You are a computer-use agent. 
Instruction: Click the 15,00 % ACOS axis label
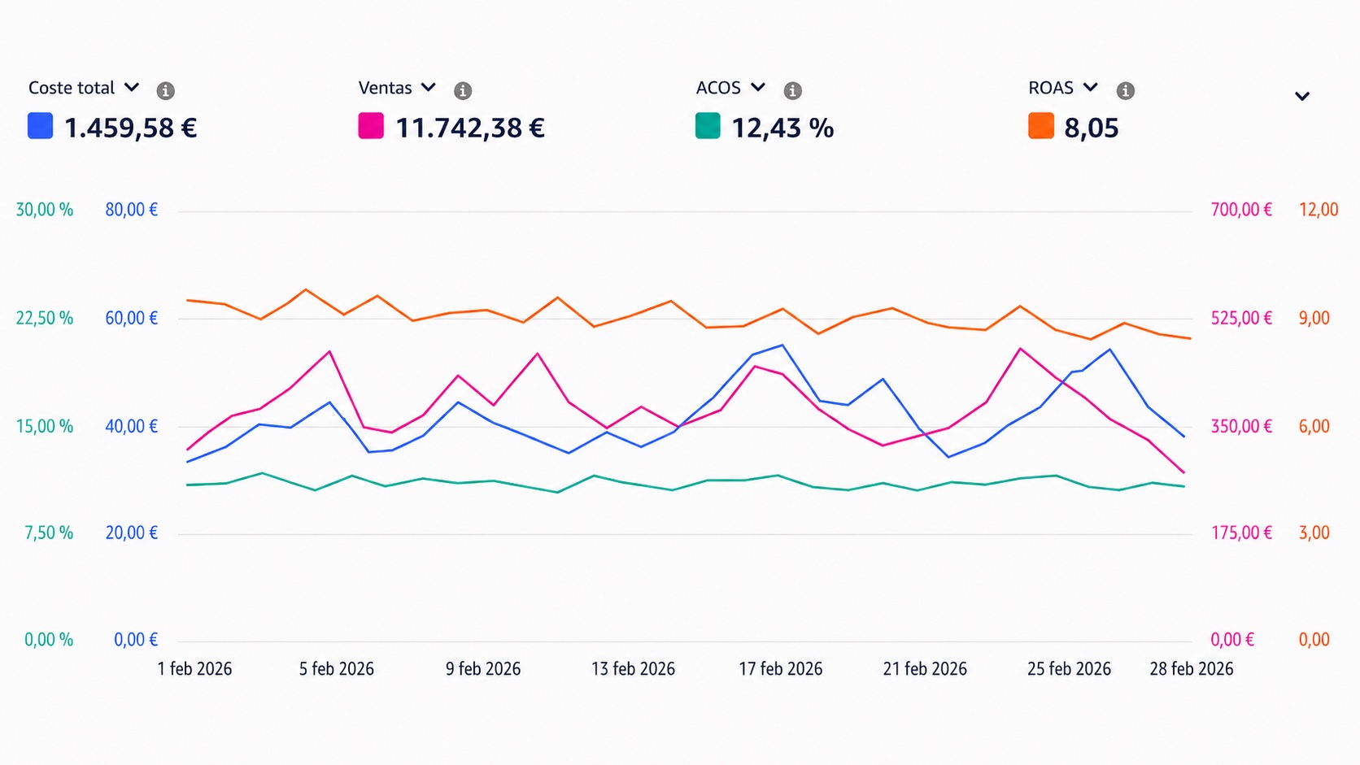tap(45, 426)
